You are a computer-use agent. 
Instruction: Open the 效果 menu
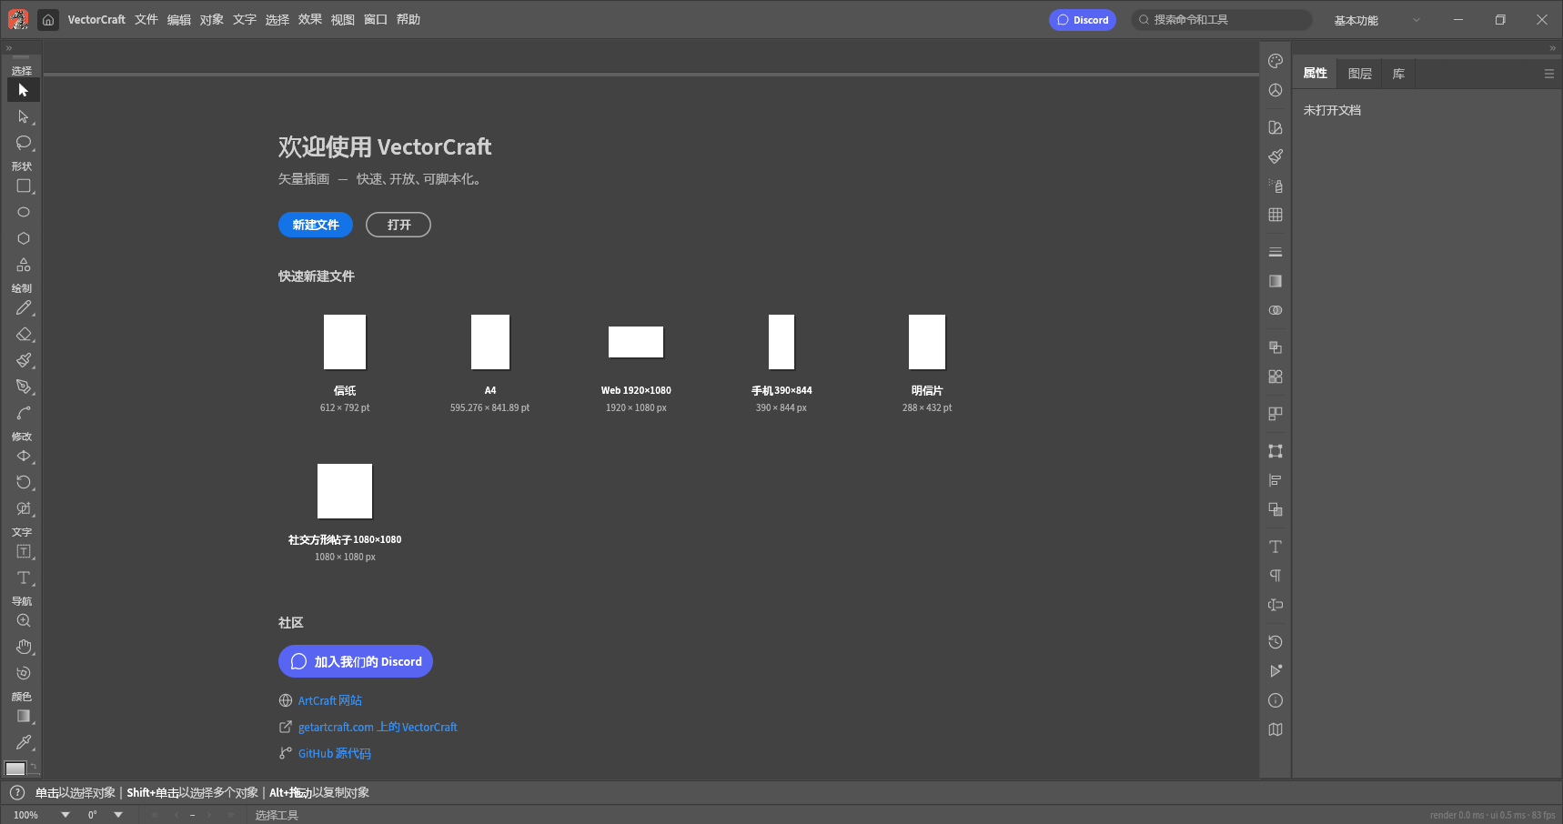[310, 19]
